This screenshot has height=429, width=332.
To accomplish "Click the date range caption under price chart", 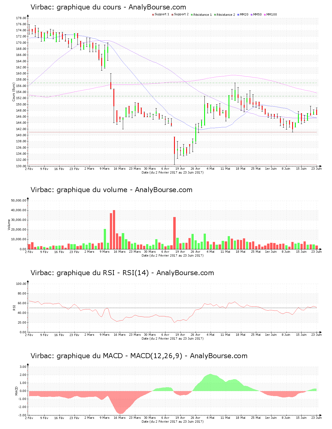I will point(172,172).
